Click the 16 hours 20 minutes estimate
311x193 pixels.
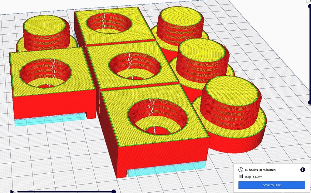coord(260,170)
